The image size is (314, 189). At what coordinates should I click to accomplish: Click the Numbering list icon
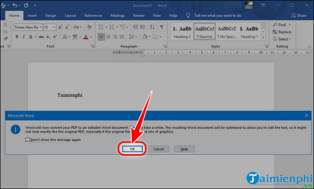tap(112, 27)
